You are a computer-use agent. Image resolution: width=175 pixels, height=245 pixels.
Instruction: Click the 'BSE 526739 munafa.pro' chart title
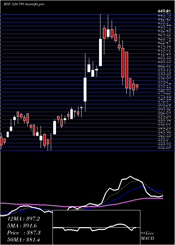tap(24, 4)
